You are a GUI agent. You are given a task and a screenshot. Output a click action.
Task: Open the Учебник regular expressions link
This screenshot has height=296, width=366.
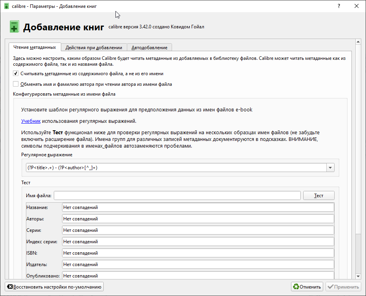(x=31, y=121)
